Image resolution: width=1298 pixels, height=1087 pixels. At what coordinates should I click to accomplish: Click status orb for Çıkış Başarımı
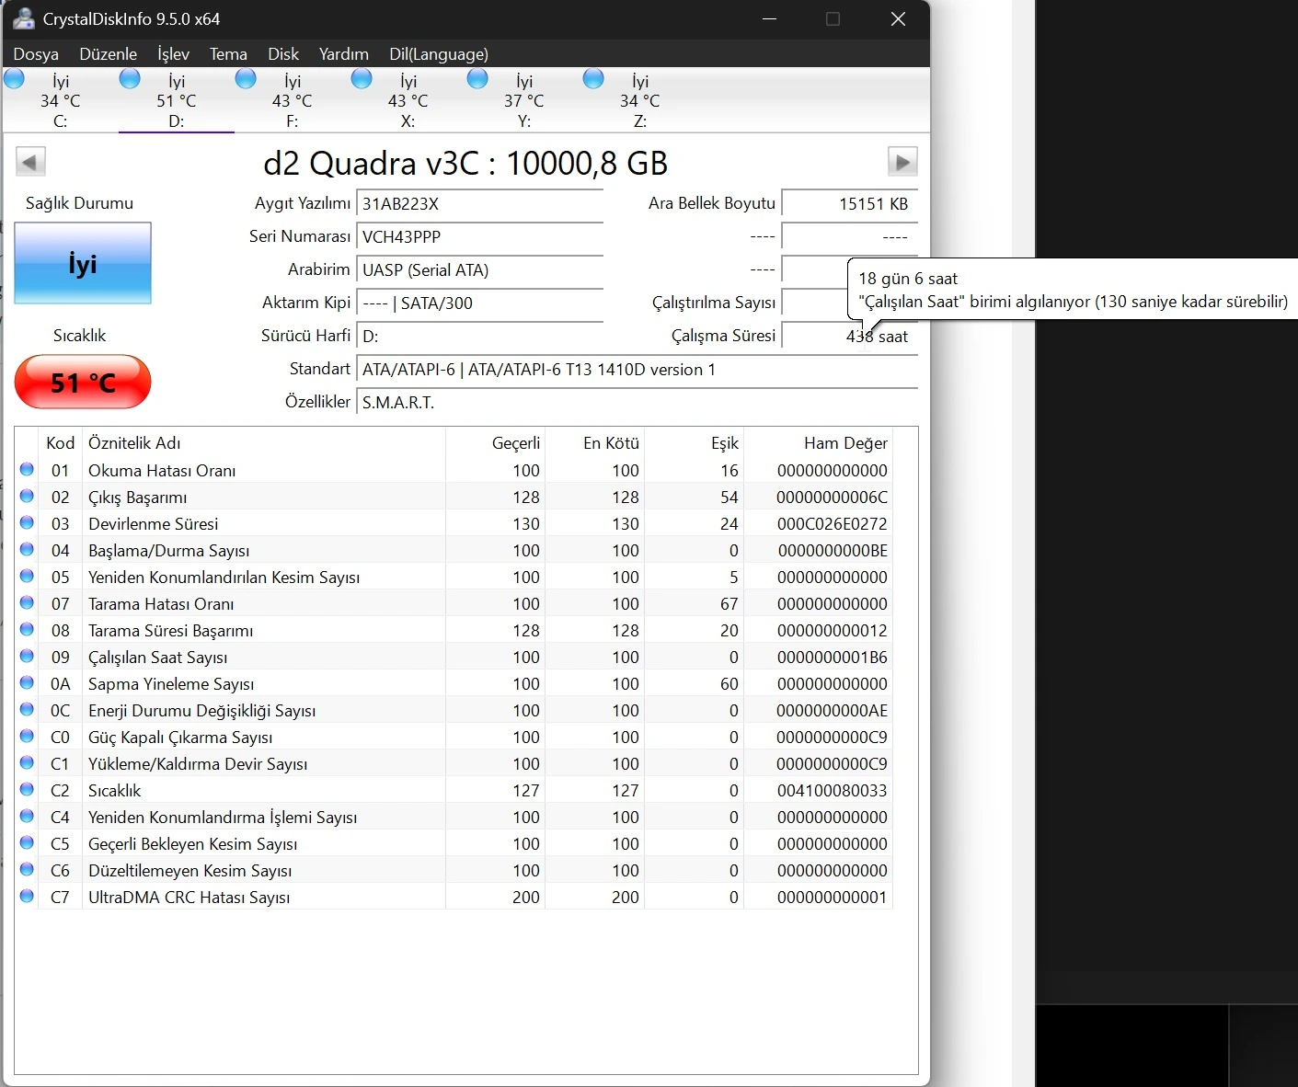point(27,497)
